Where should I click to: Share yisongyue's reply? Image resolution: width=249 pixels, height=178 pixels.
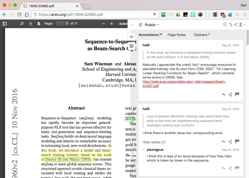click(x=230, y=168)
